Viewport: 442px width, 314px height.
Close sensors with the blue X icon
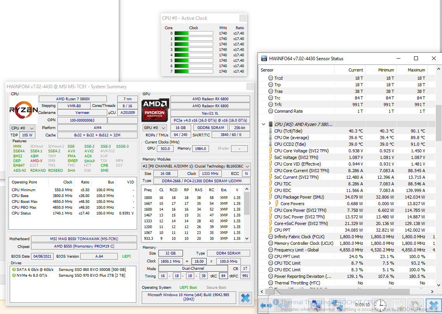click(x=433, y=305)
